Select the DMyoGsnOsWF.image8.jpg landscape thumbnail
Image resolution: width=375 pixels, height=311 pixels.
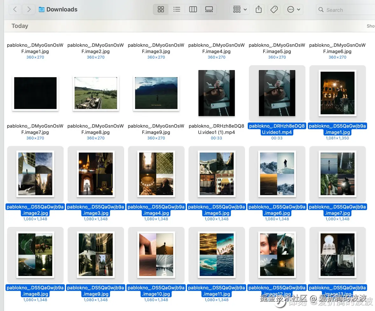[96, 93]
